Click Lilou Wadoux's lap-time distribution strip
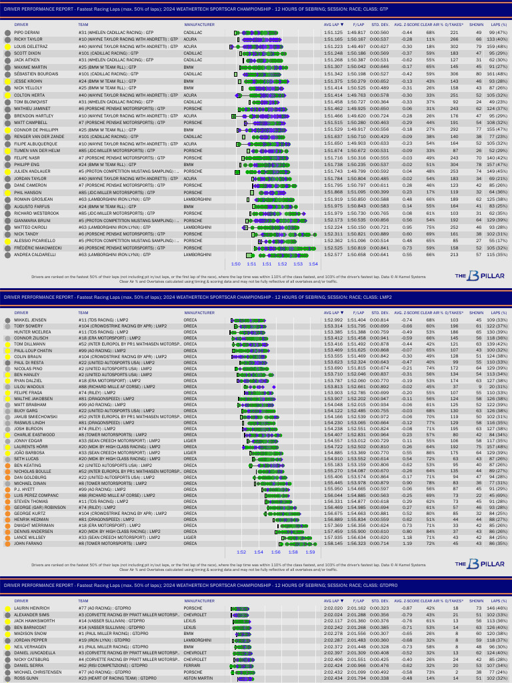This screenshot has width=512, height=683. 259,387
